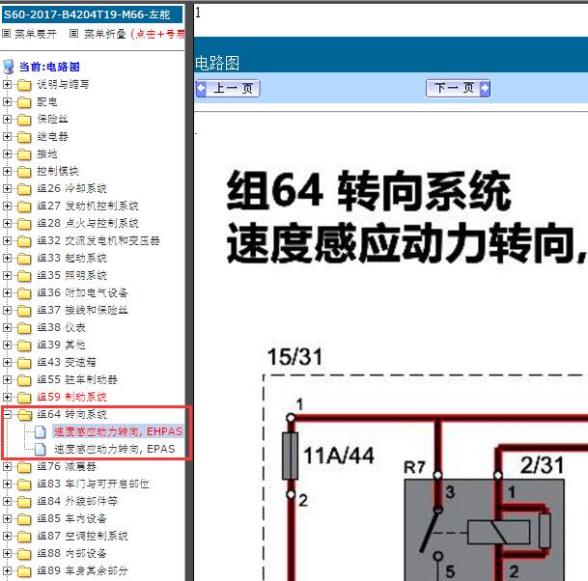Click relay R7 label in diagram
The width and height of the screenshot is (588, 581).
click(x=414, y=467)
